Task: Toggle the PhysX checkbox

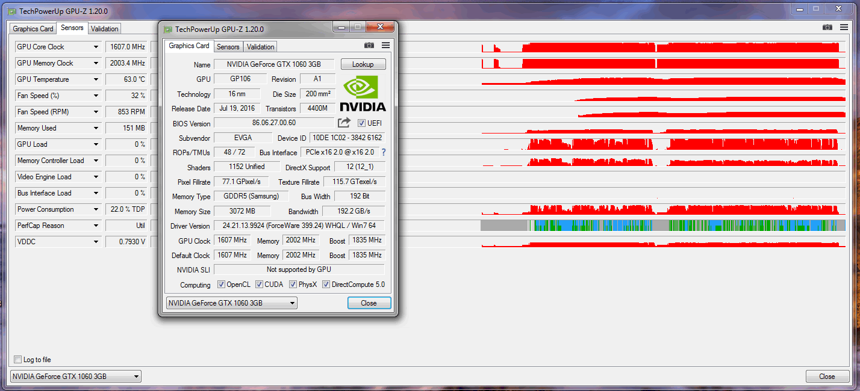Action: tap(293, 285)
